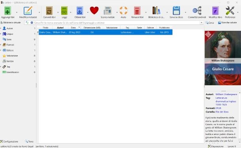241x148 pixels.
Task: Click Connetti/condividi network icon
Action: click(197, 11)
